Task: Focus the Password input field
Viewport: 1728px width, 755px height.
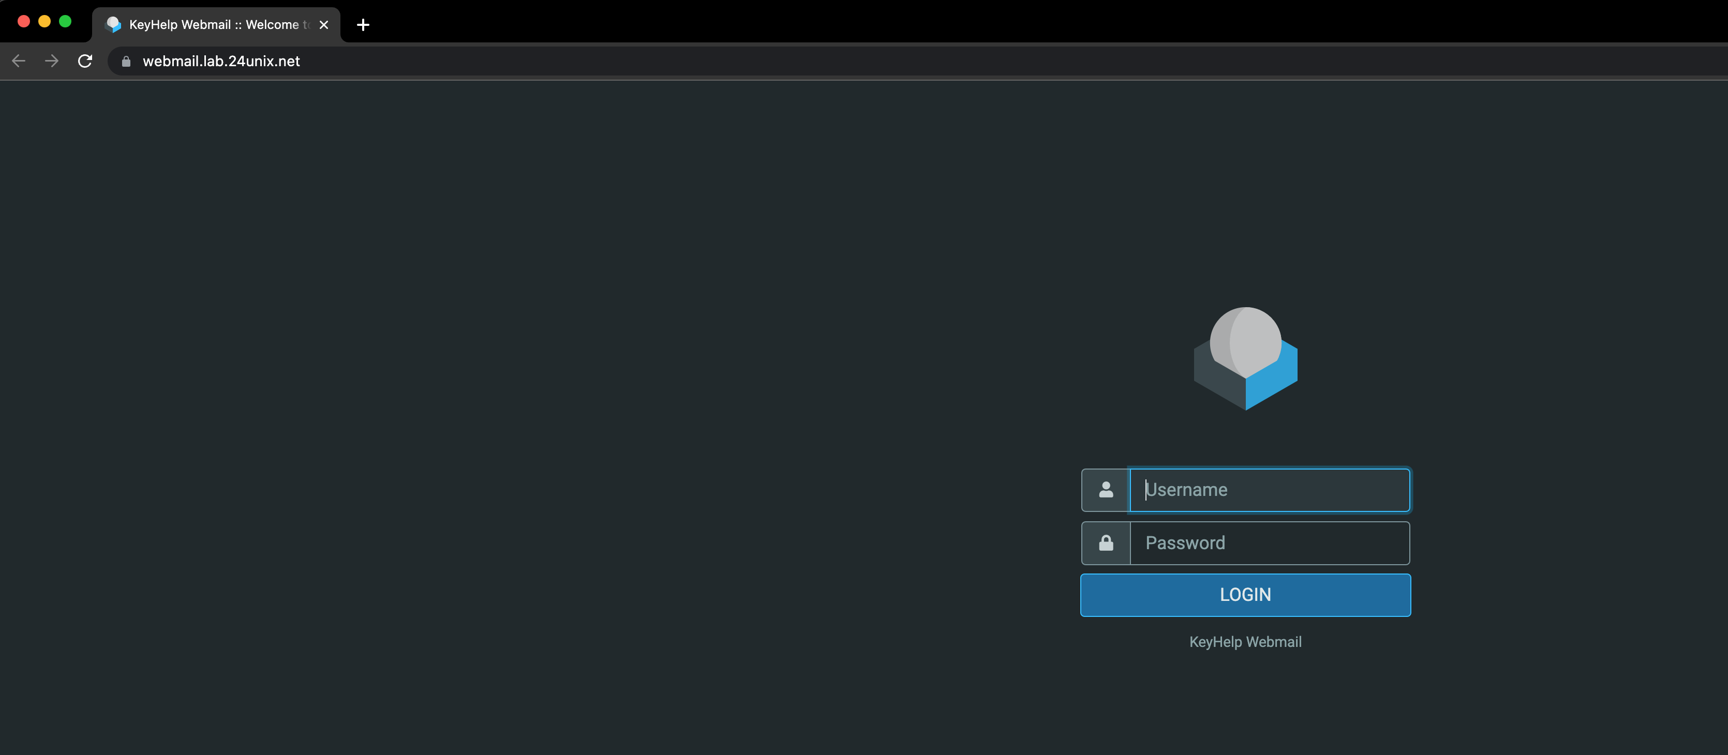Action: [x=1269, y=543]
